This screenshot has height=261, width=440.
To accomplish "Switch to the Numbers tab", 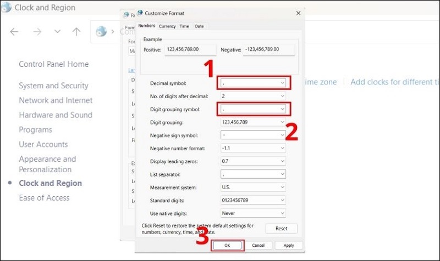I will [x=146, y=26].
